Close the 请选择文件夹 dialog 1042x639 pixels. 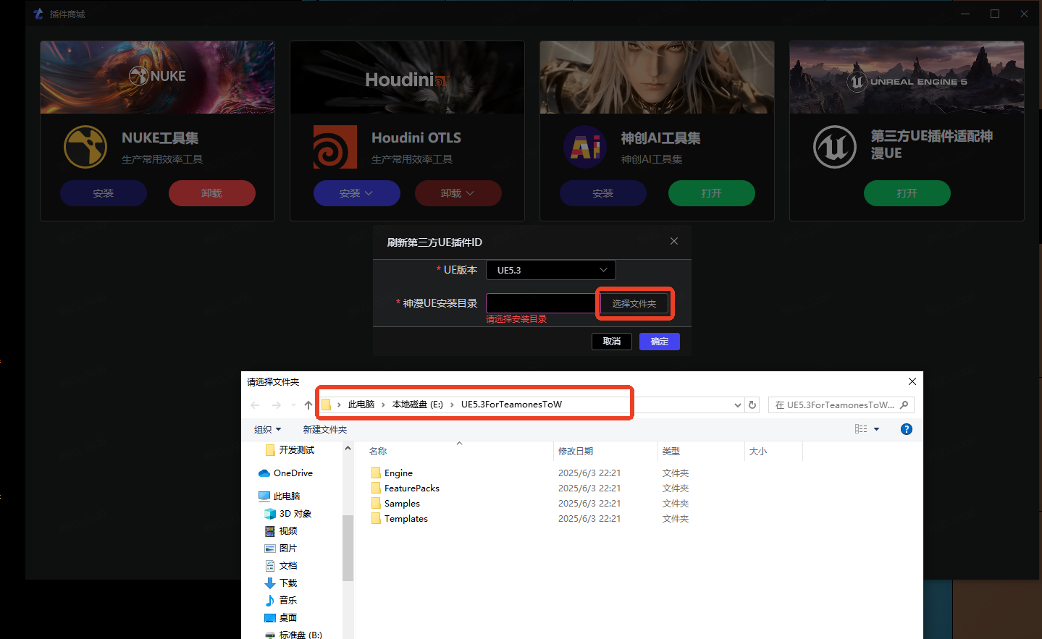click(x=912, y=381)
